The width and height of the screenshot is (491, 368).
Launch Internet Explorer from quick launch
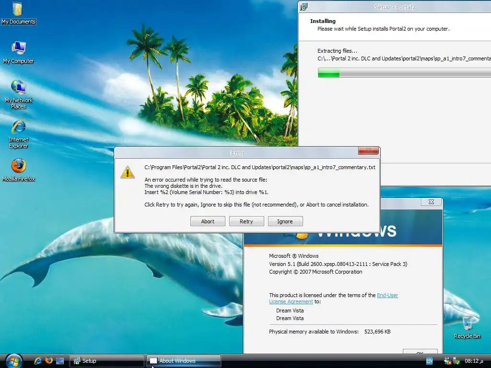38,361
